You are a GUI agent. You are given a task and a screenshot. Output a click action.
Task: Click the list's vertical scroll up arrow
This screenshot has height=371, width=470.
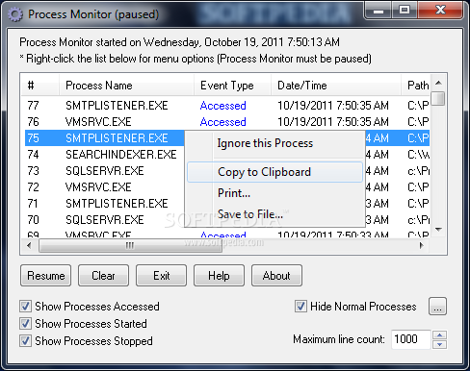(x=438, y=83)
